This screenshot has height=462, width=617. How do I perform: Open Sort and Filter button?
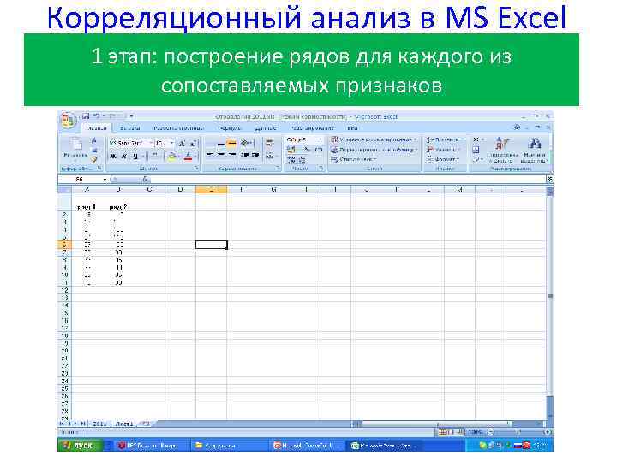point(502,150)
